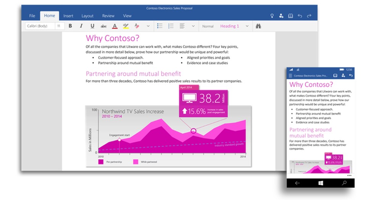Open Read mode book icon in tablet header
This screenshot has height=200, width=376.
click(x=290, y=16)
